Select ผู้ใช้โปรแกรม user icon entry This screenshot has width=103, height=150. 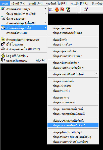[24, 44]
